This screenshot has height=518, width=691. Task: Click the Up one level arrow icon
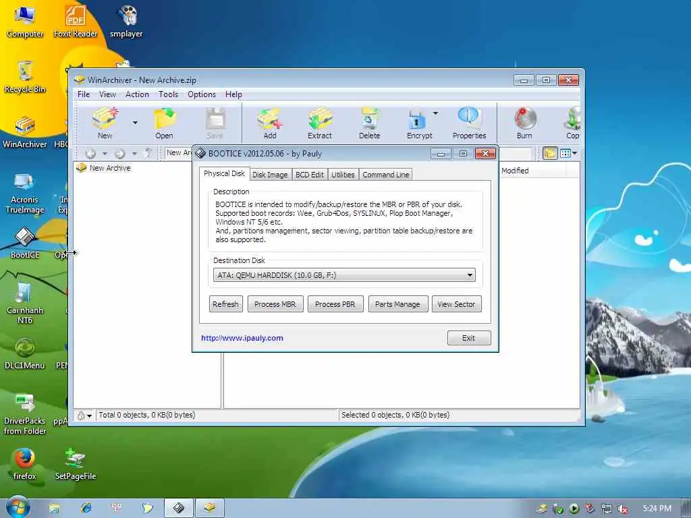point(148,153)
